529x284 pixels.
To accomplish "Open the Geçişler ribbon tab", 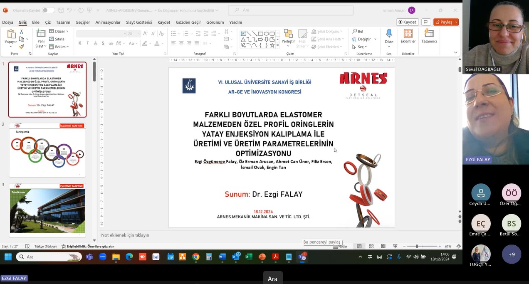I will pyautogui.click(x=82, y=22).
